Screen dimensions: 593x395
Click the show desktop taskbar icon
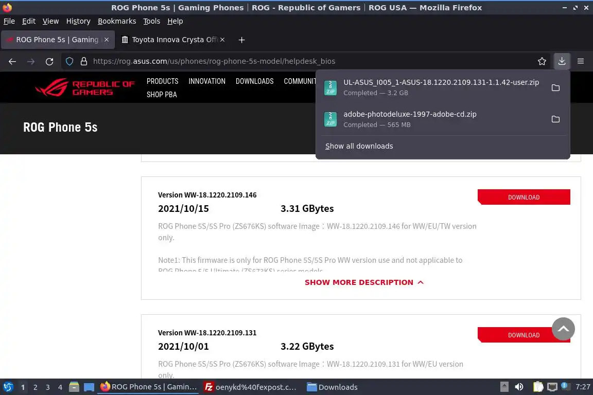point(89,387)
